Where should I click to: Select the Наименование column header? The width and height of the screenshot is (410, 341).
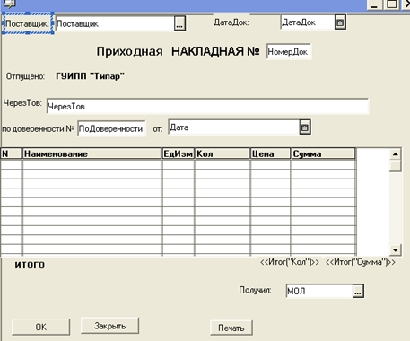92,153
